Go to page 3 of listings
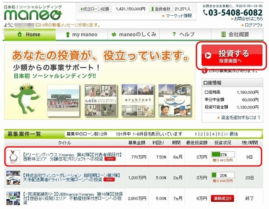The height and width of the screenshot is (209, 269). point(208,134)
